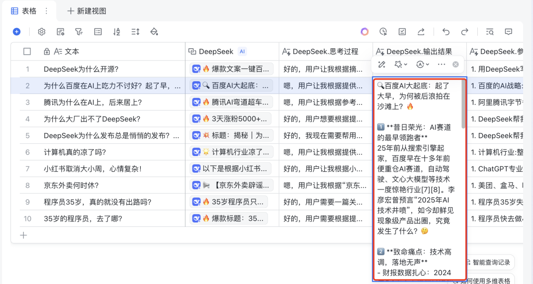Viewport: 533px width, 284px height.
Task: Undo the last action
Action: point(446,32)
